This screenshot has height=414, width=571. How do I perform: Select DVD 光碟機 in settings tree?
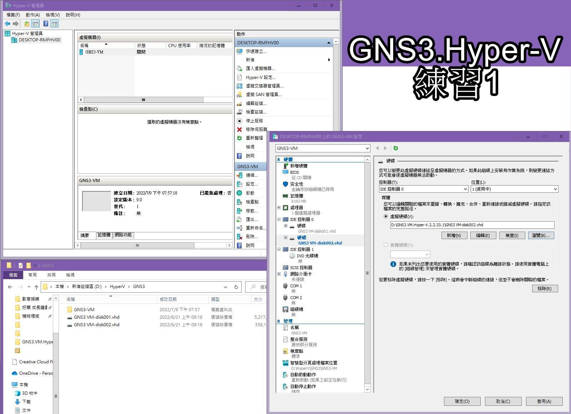coord(307,256)
